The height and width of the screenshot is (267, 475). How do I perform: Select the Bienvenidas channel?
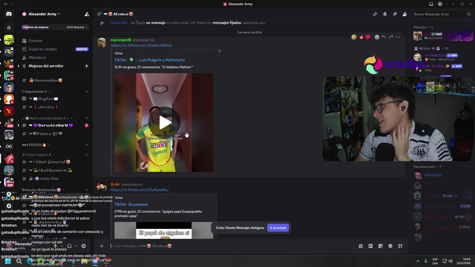coord(55,80)
